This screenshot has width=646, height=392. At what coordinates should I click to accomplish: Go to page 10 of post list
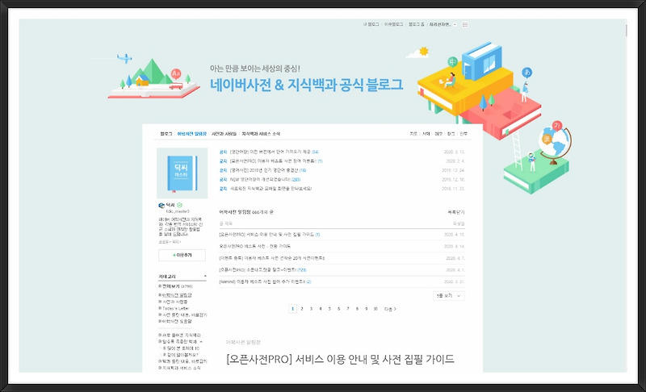pos(375,309)
